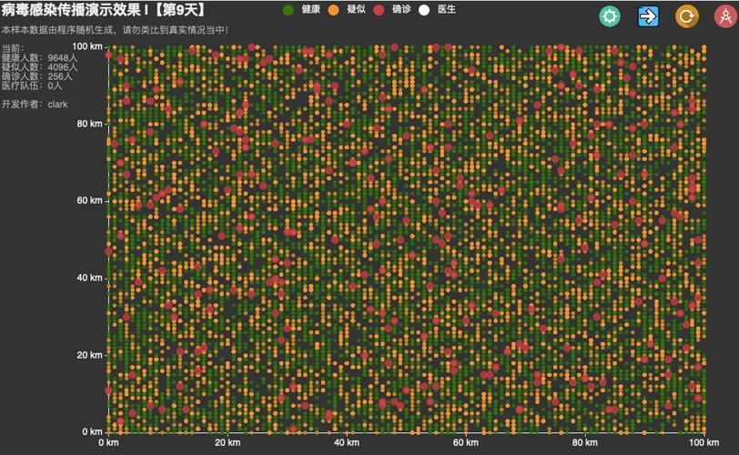Click the chart title 病毒感染传播演示效果
This screenshot has width=739, height=455.
point(74,9)
